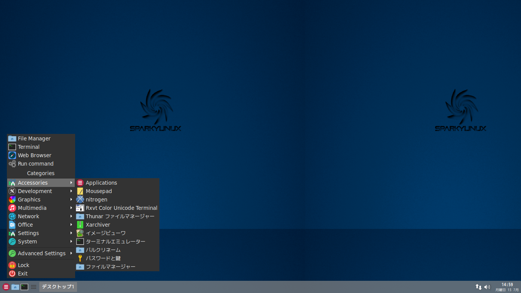521x293 pixels.
Task: Launch Rxvt Color Unicode Terminal entry
Action: coord(117,208)
